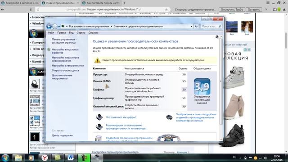Image resolution: width=288 pixels, height=162 pixels.
Task: Open the Вид menu
Action: click(71, 33)
